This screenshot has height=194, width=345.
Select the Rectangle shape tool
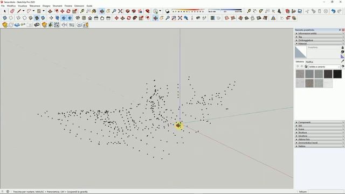[39, 11]
